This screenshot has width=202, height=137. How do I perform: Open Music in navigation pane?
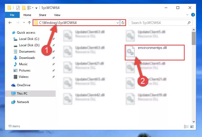23,64
